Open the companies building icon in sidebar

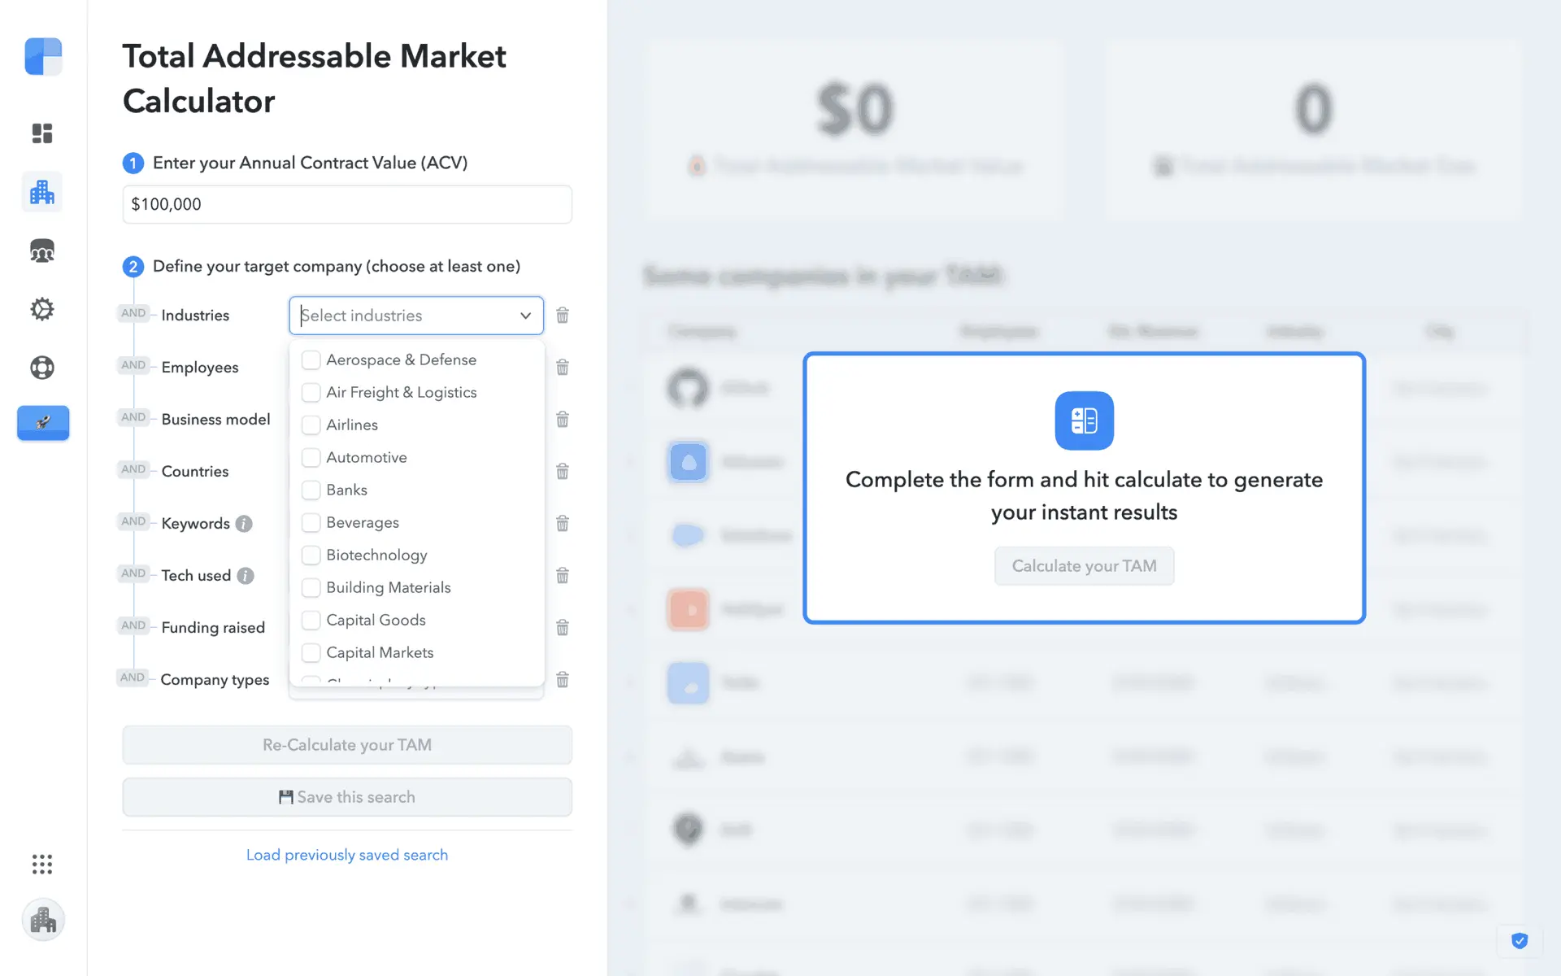42,193
